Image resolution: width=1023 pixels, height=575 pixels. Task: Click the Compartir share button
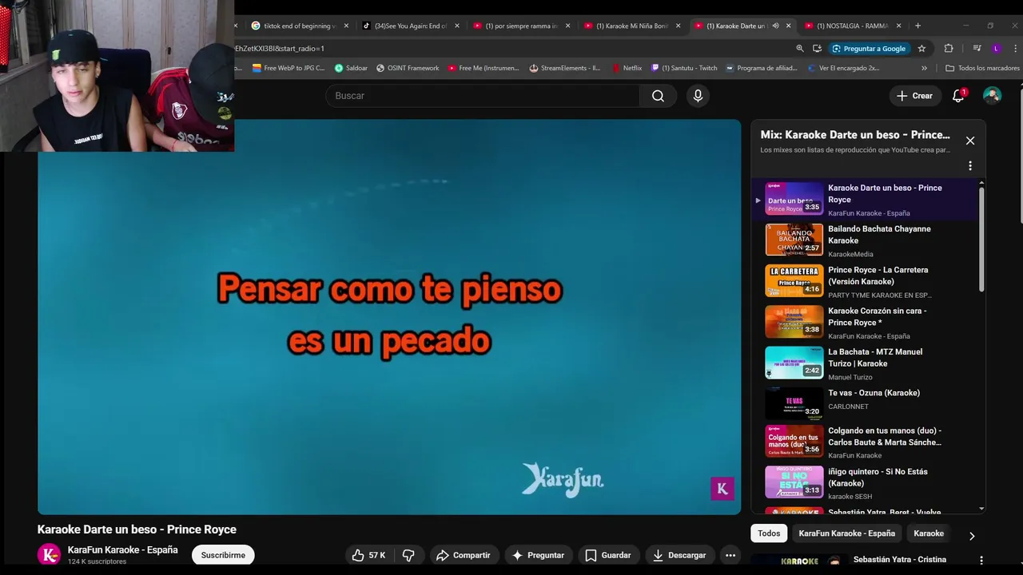[463, 555]
